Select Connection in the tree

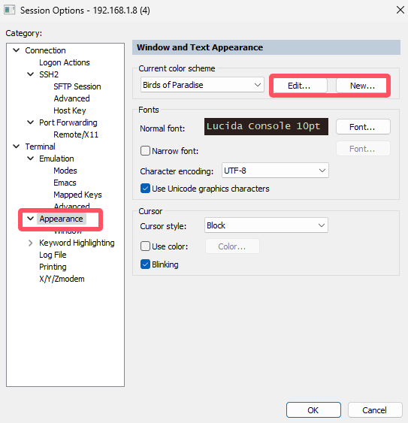pyautogui.click(x=45, y=50)
